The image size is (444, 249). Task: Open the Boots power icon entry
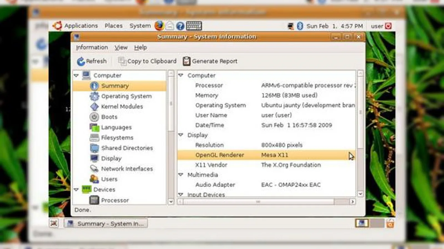[x=94, y=117]
